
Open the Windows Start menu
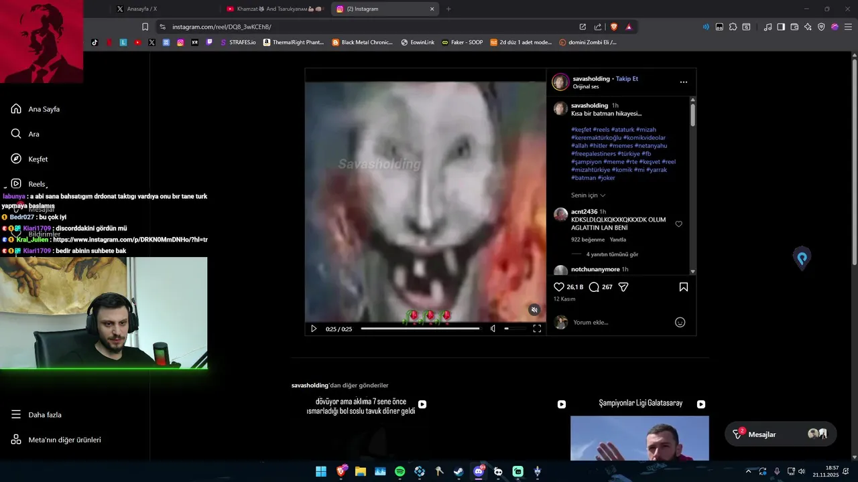[321, 471]
